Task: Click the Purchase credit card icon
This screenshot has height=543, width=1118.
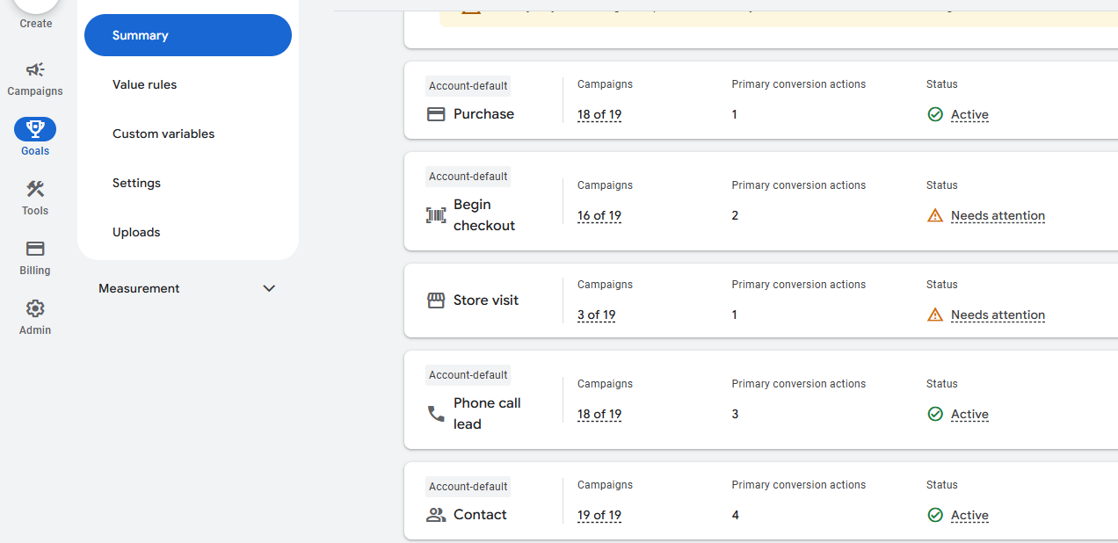Action: [436, 114]
